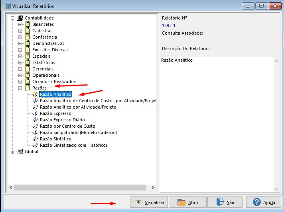Select Razão Analítico por Atividade/Projeto

click(78, 107)
